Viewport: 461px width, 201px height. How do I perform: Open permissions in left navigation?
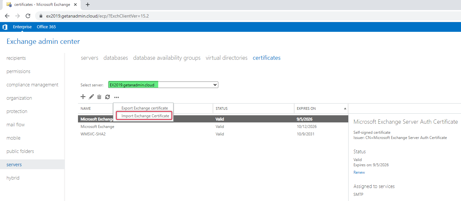[19, 71]
